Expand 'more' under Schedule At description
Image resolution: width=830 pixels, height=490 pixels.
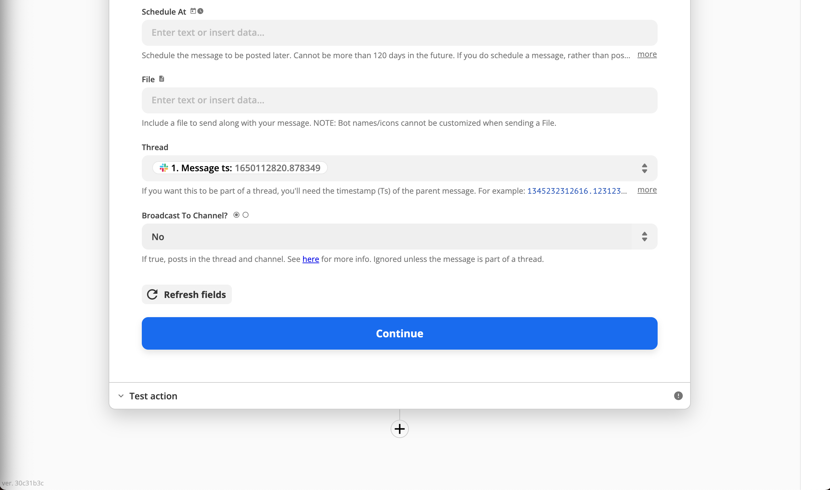(x=647, y=54)
